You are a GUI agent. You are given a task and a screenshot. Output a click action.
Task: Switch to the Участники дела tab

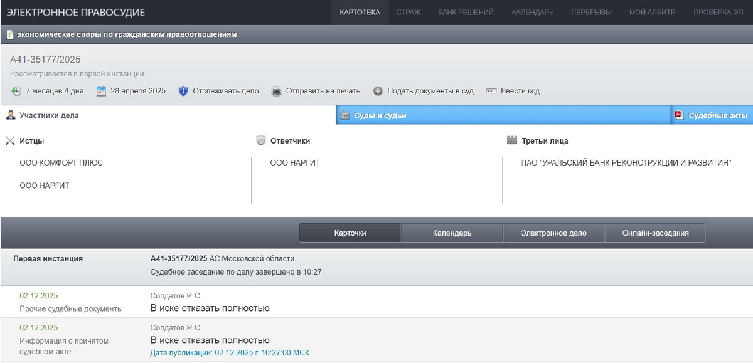pyautogui.click(x=168, y=115)
